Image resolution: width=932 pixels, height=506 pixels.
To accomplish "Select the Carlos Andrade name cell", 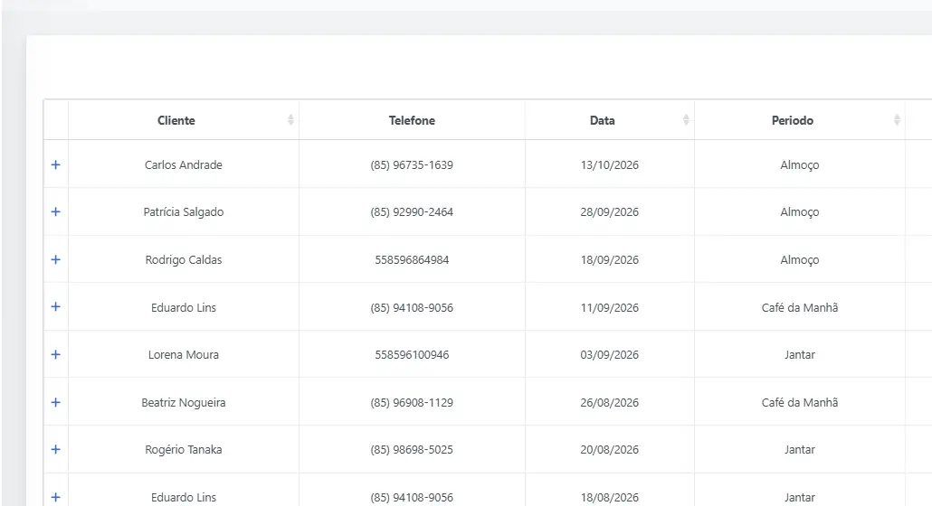I will pyautogui.click(x=184, y=165).
